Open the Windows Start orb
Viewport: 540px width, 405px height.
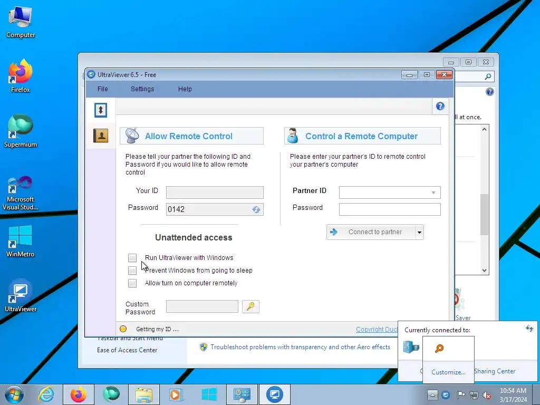pyautogui.click(x=14, y=394)
